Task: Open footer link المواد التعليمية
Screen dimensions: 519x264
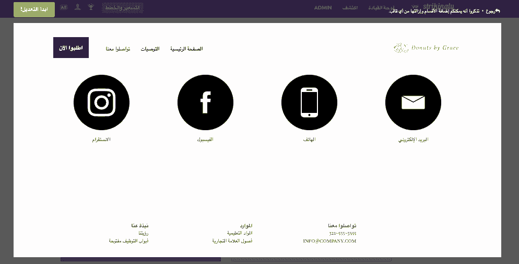Action: pyautogui.click(x=240, y=233)
